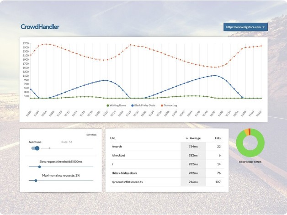The image size is (287, 215).
Task: Click the Rate slider handle
Action: [x=49, y=148]
